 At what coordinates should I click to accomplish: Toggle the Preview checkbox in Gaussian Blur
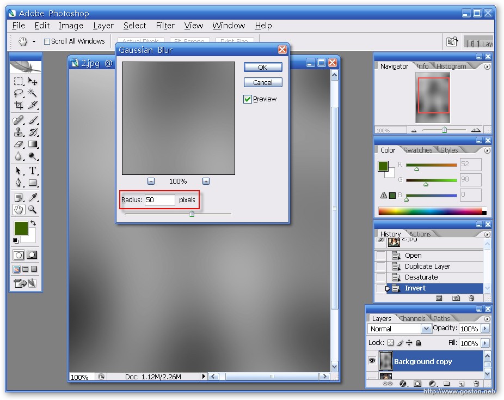tap(247, 99)
